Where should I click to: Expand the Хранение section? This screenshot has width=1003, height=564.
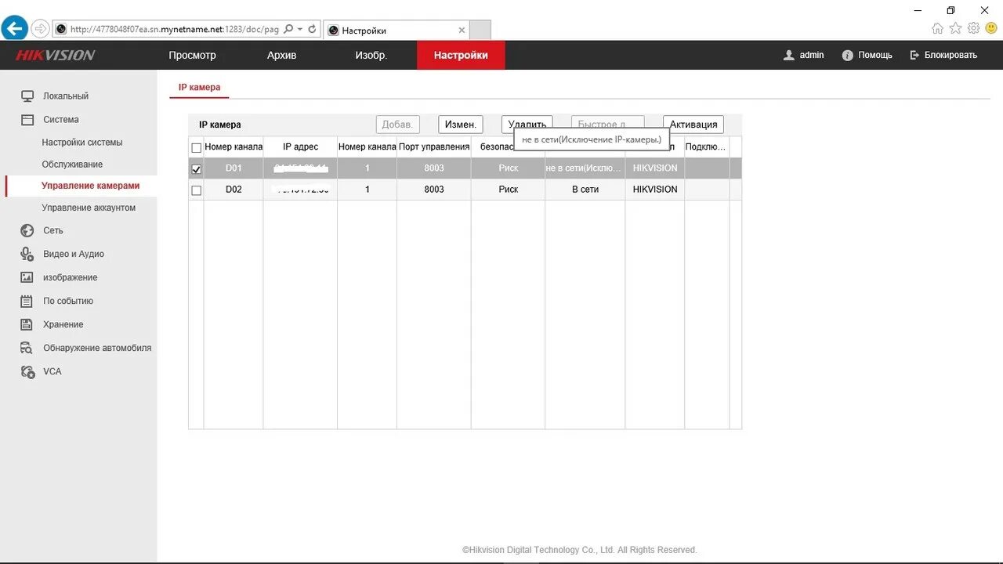pyautogui.click(x=63, y=324)
